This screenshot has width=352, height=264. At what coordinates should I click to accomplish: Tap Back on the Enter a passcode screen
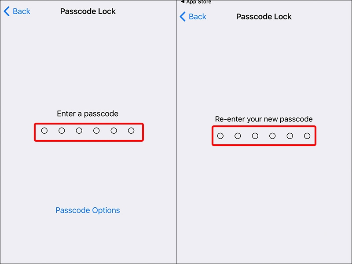pyautogui.click(x=17, y=11)
